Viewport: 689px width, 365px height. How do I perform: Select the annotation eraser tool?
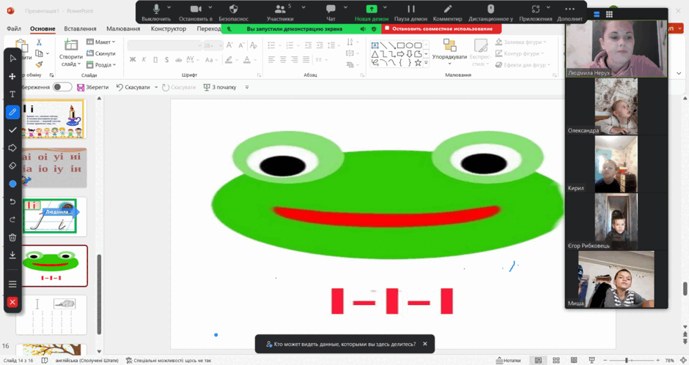pyautogui.click(x=12, y=166)
